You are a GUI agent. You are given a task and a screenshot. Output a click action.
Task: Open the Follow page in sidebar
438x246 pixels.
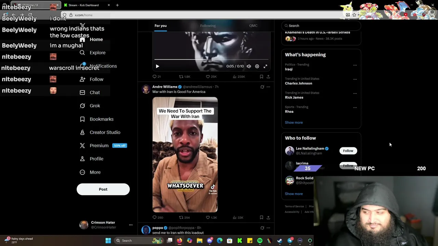pyautogui.click(x=91, y=79)
